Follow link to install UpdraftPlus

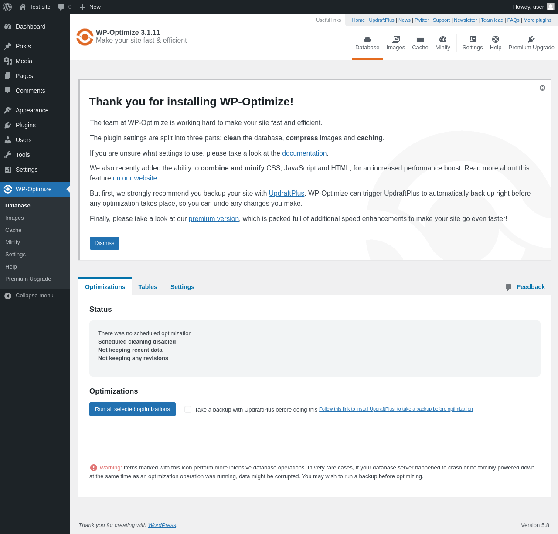click(396, 409)
